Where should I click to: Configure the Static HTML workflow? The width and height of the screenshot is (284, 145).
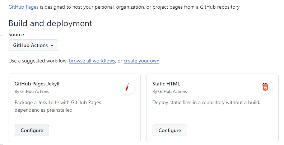click(x=170, y=130)
